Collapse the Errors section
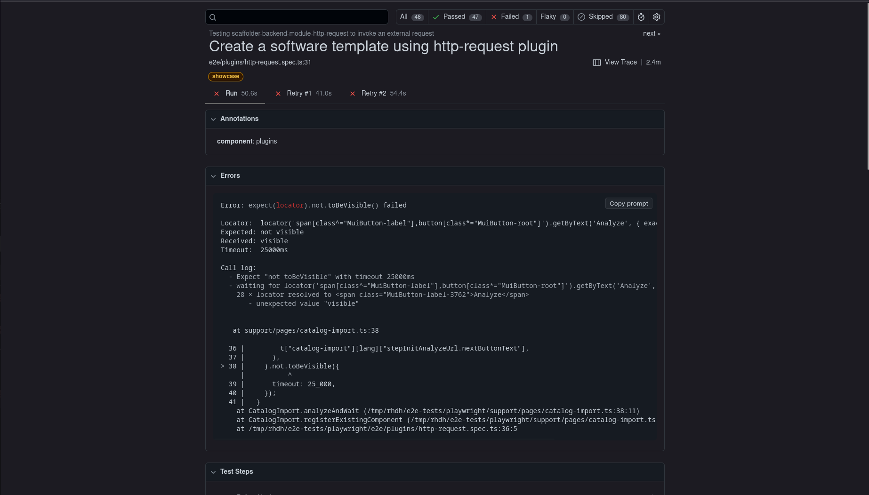 213,176
